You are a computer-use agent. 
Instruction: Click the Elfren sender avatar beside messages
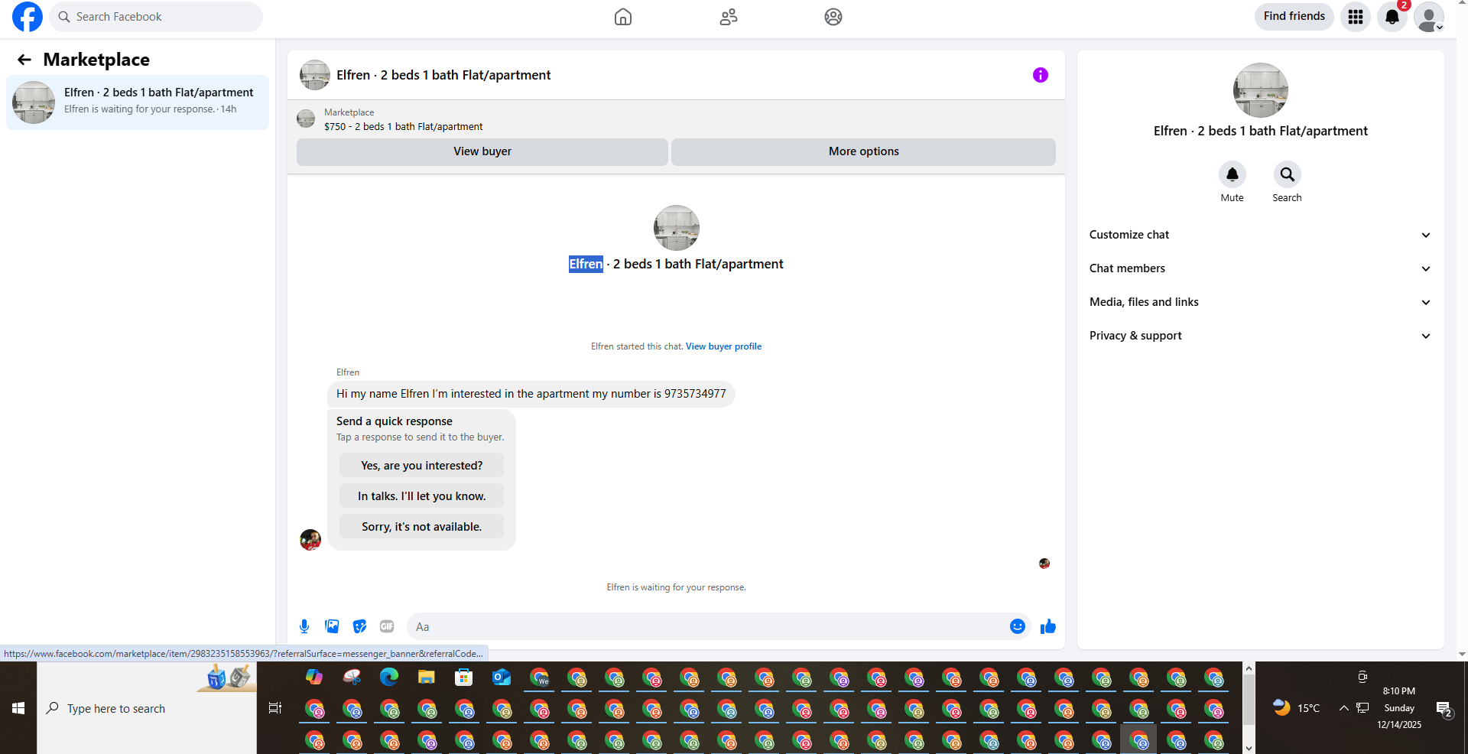pos(310,540)
